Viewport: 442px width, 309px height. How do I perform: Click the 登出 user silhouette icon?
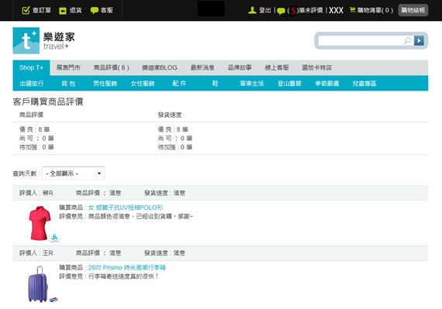coord(252,10)
